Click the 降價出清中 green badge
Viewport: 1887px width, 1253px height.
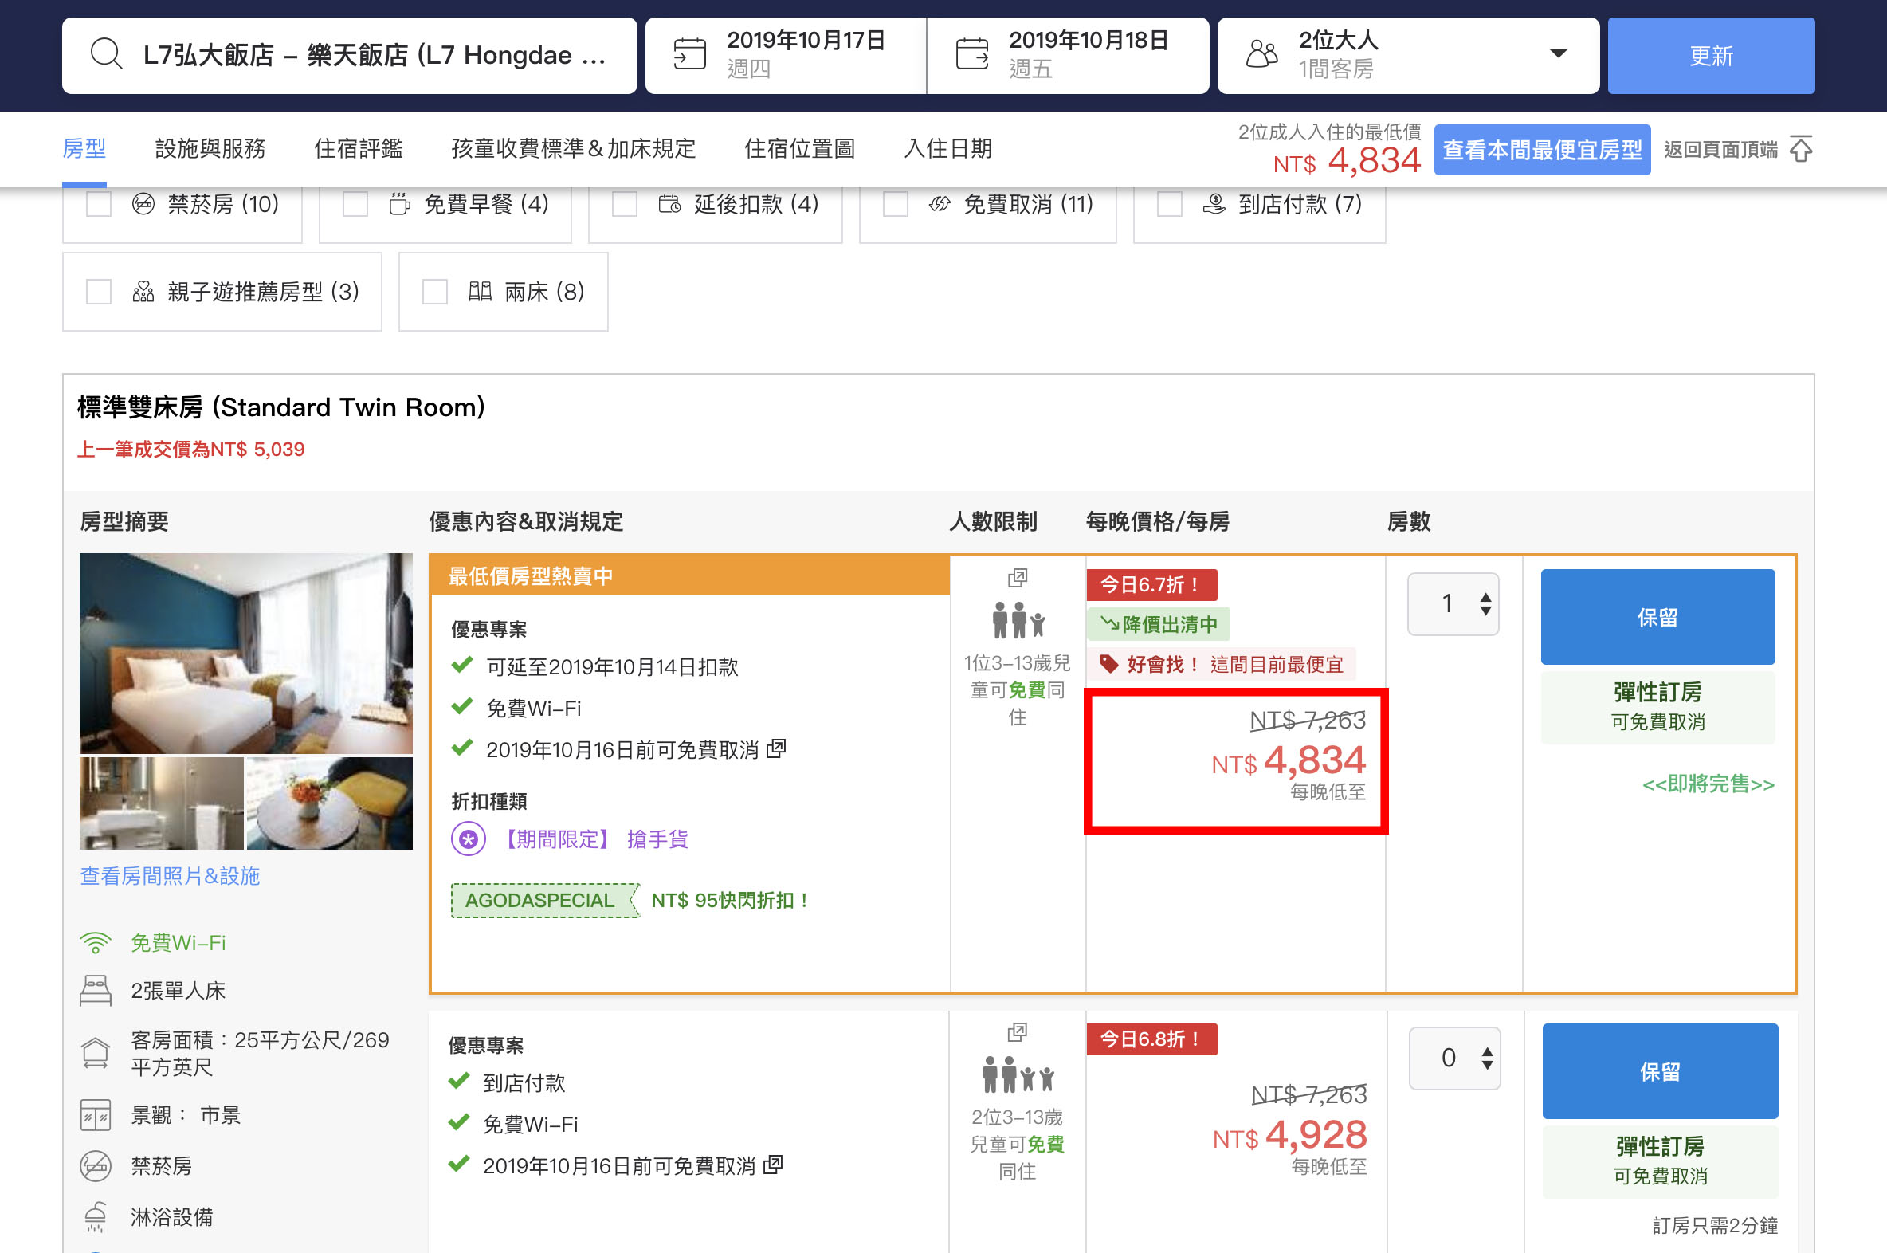pos(1159,624)
